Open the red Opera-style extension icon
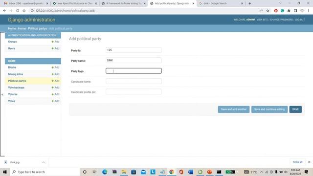 pos(276,11)
